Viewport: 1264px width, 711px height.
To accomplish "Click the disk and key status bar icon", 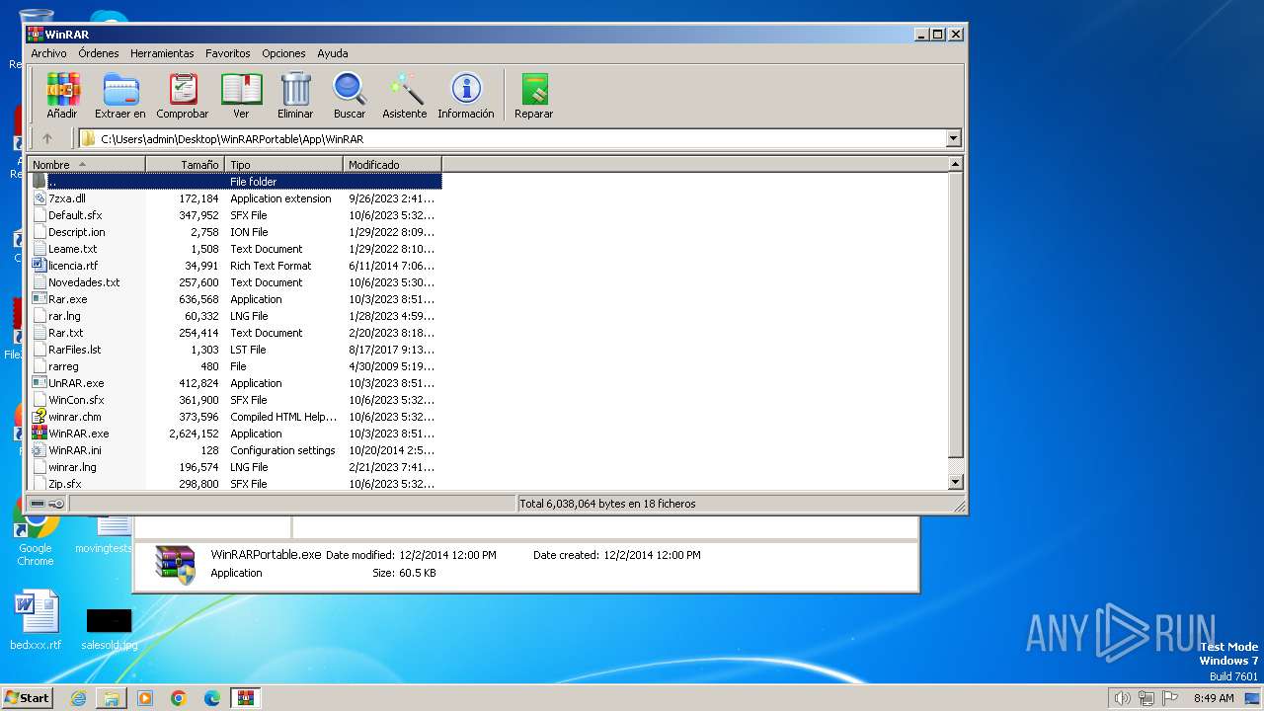I will [x=47, y=504].
